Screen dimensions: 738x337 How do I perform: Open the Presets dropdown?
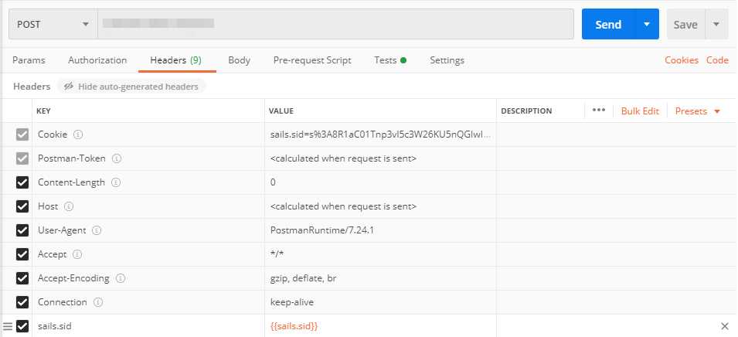698,111
